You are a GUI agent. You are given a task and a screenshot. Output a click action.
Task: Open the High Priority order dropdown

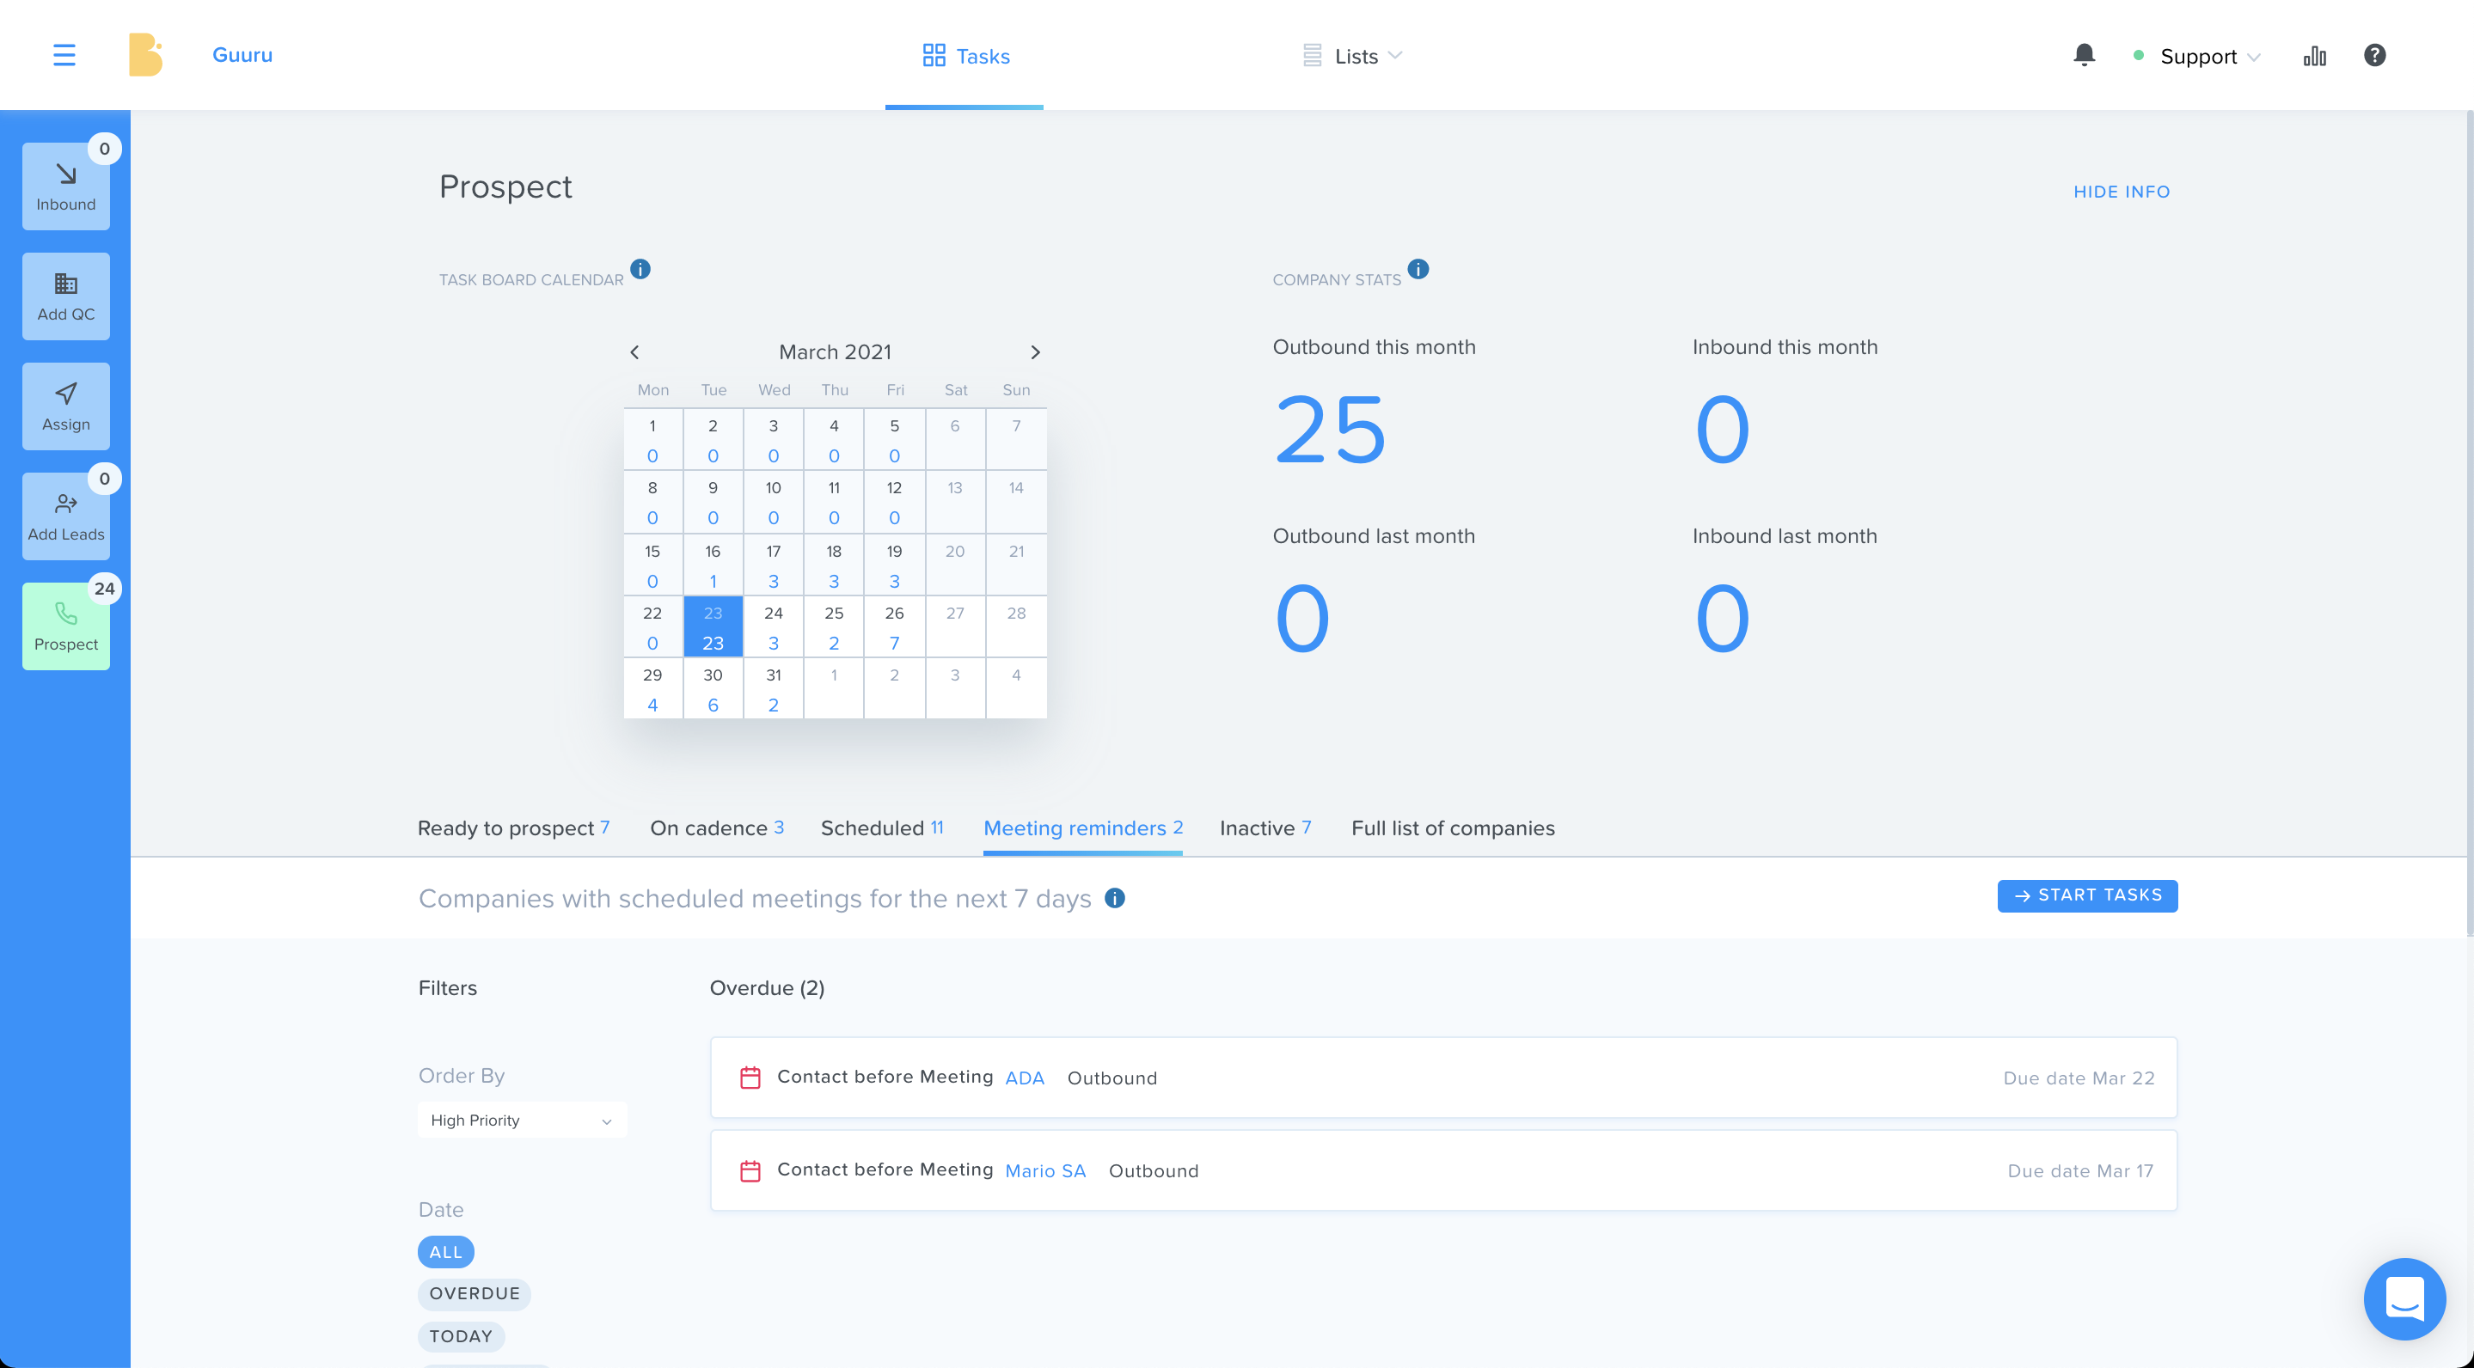pyautogui.click(x=523, y=1121)
